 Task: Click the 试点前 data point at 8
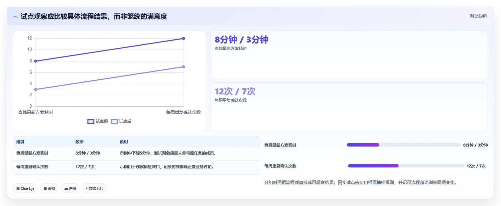36,61
